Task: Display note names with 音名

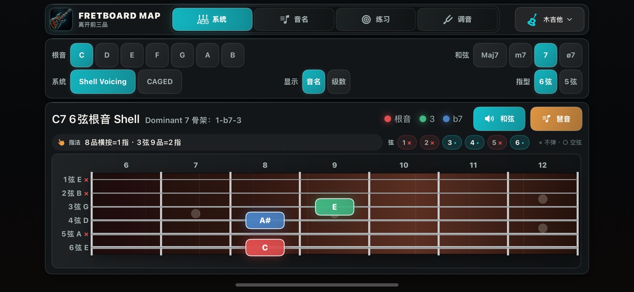Action: [x=313, y=81]
